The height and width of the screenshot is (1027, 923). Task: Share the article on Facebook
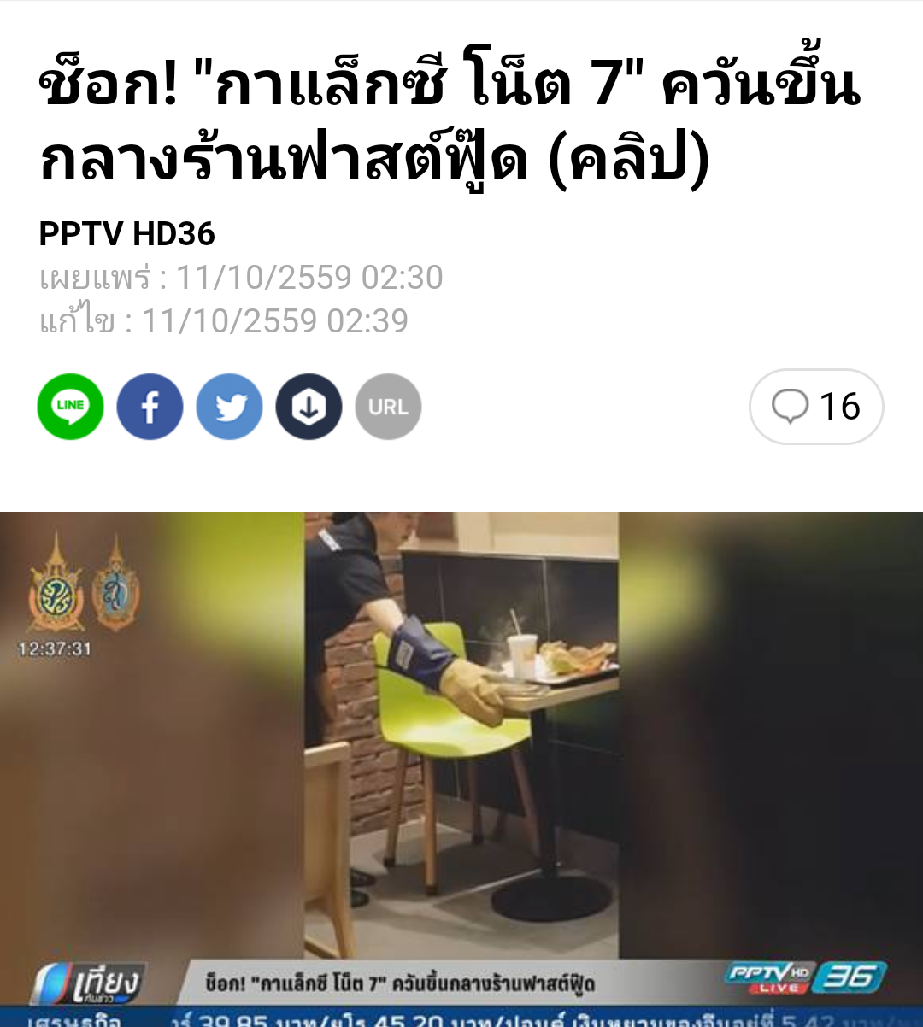[150, 407]
